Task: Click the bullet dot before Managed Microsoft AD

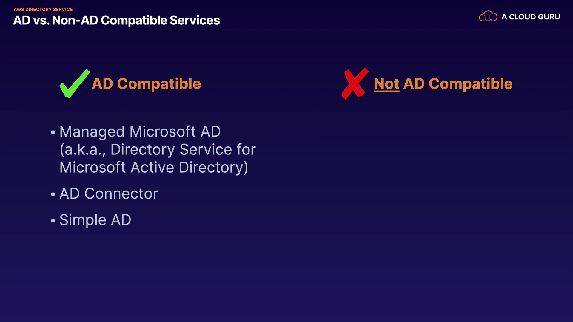Action: coord(53,132)
